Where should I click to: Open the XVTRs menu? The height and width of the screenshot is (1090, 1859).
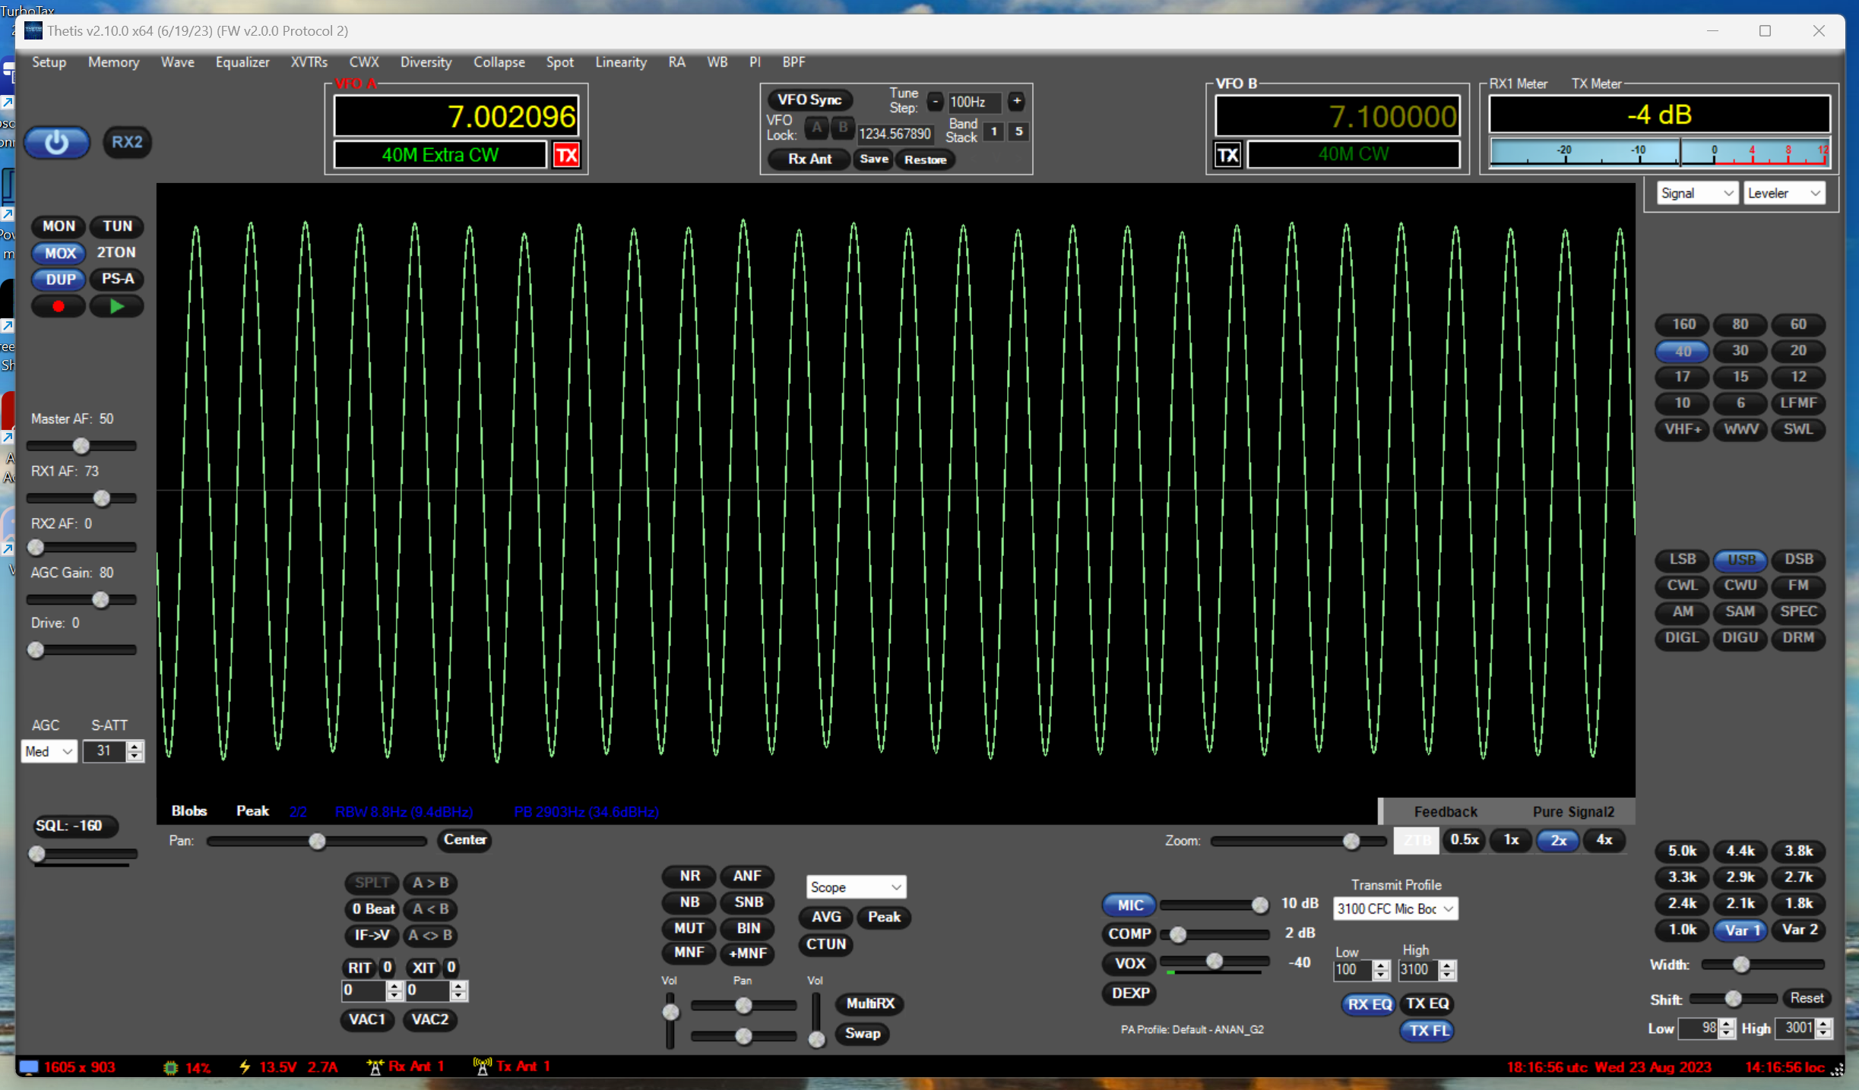tap(309, 62)
